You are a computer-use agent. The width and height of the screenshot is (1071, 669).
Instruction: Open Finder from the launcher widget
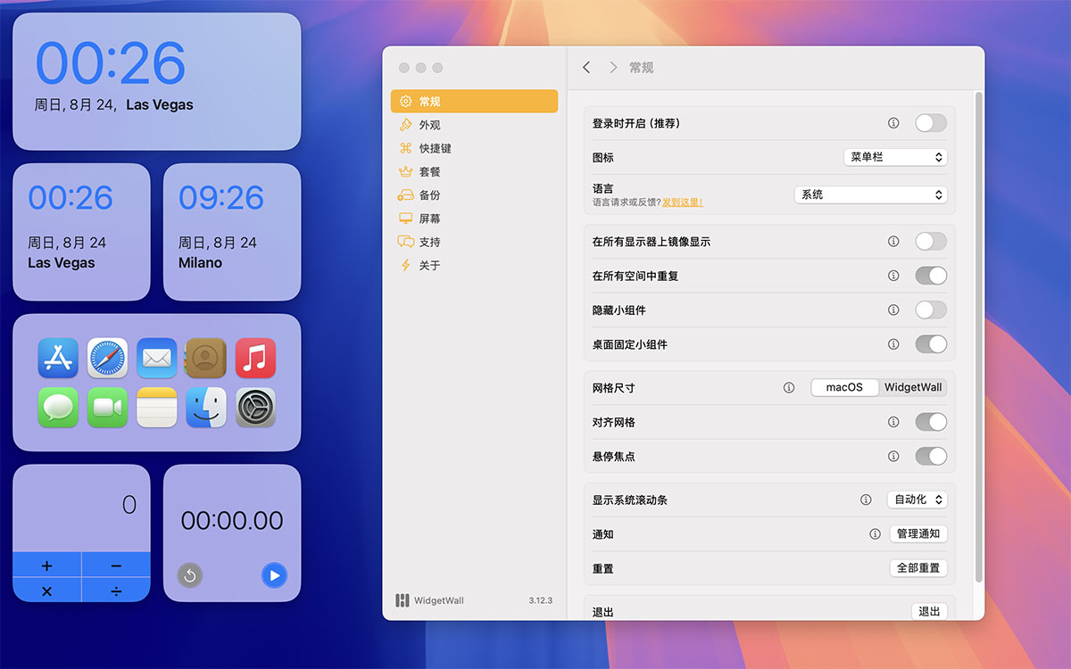pyautogui.click(x=206, y=408)
